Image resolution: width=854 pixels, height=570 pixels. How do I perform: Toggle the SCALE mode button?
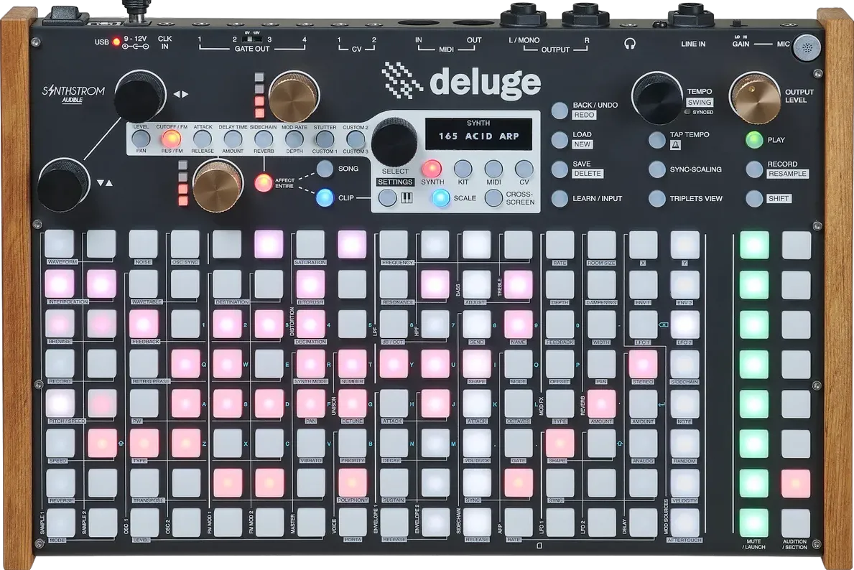[440, 197]
